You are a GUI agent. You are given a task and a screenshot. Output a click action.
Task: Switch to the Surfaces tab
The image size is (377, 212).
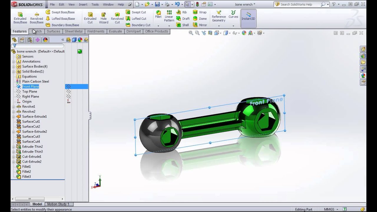pyautogui.click(x=53, y=32)
